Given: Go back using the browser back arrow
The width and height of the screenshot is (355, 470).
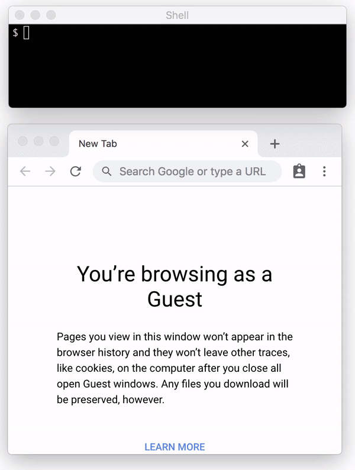Looking at the screenshot, I should (x=25, y=172).
